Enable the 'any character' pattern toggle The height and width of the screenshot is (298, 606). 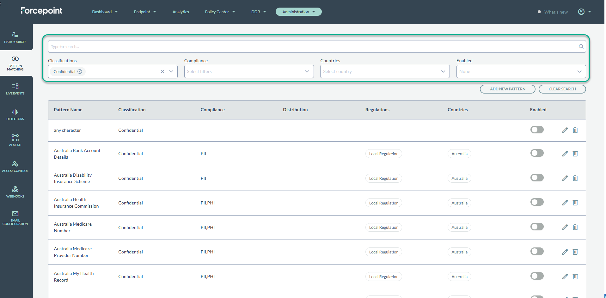pos(537,130)
